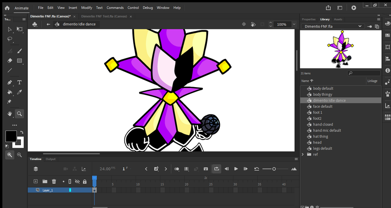Viewport: 391px width, 208px height.
Task: Open the Window menu
Action: pyautogui.click(x=163, y=8)
